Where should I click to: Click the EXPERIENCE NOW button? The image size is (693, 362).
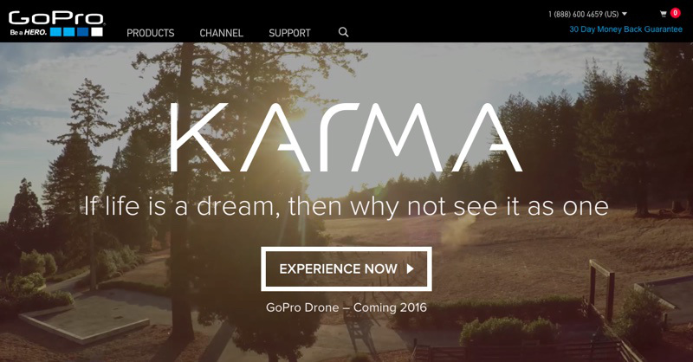tap(346, 268)
